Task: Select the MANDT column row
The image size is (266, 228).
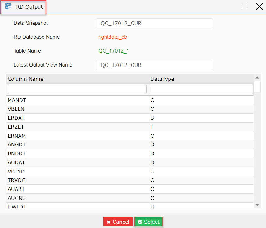Action: coord(130,100)
